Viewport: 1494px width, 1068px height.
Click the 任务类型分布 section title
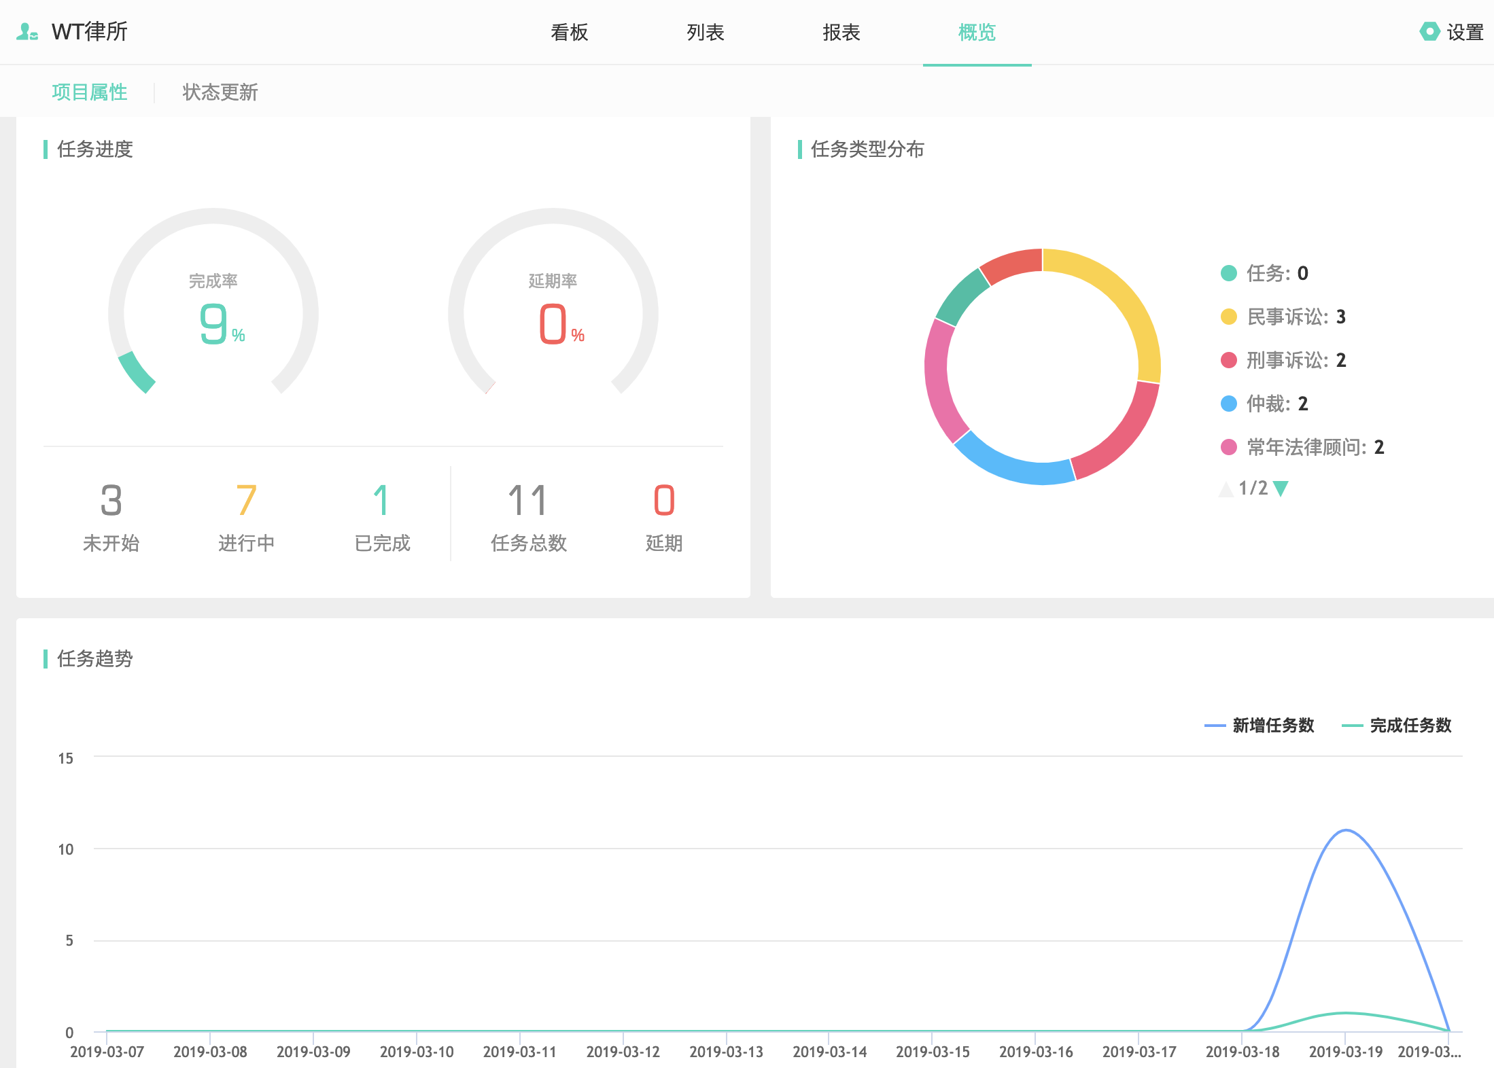pyautogui.click(x=868, y=149)
